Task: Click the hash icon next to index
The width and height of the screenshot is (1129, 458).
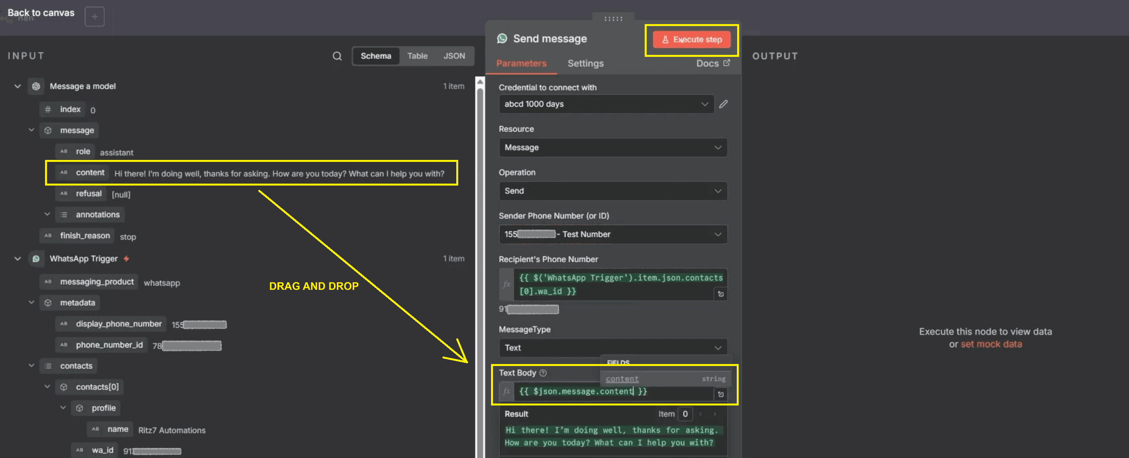Action: [48, 109]
